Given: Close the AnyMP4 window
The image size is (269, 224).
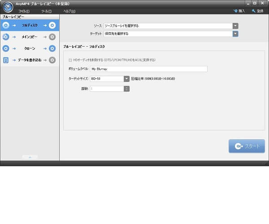Looking at the screenshot, I should (262, 3).
